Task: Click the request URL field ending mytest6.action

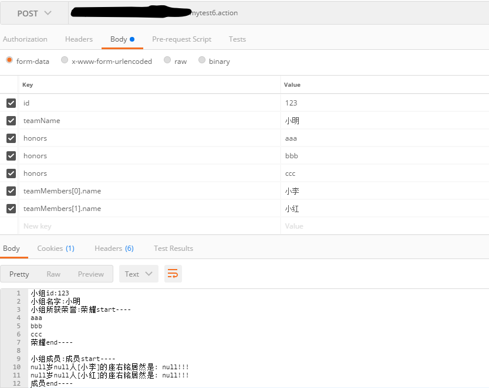Action: [278, 13]
